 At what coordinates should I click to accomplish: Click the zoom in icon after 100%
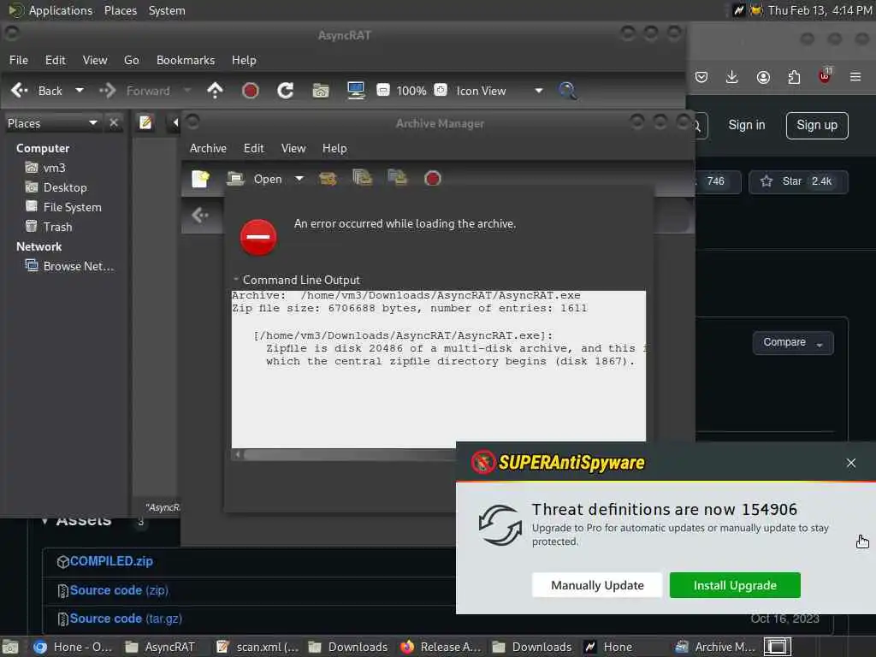click(x=441, y=90)
